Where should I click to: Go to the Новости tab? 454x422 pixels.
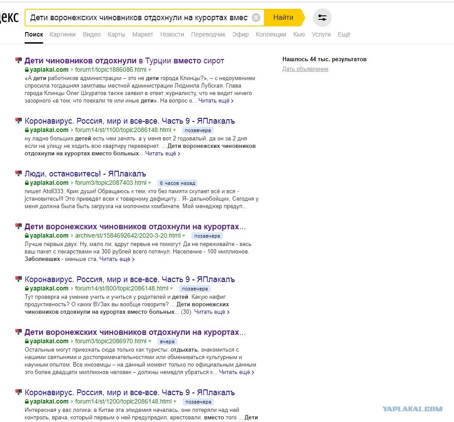pyautogui.click(x=172, y=34)
